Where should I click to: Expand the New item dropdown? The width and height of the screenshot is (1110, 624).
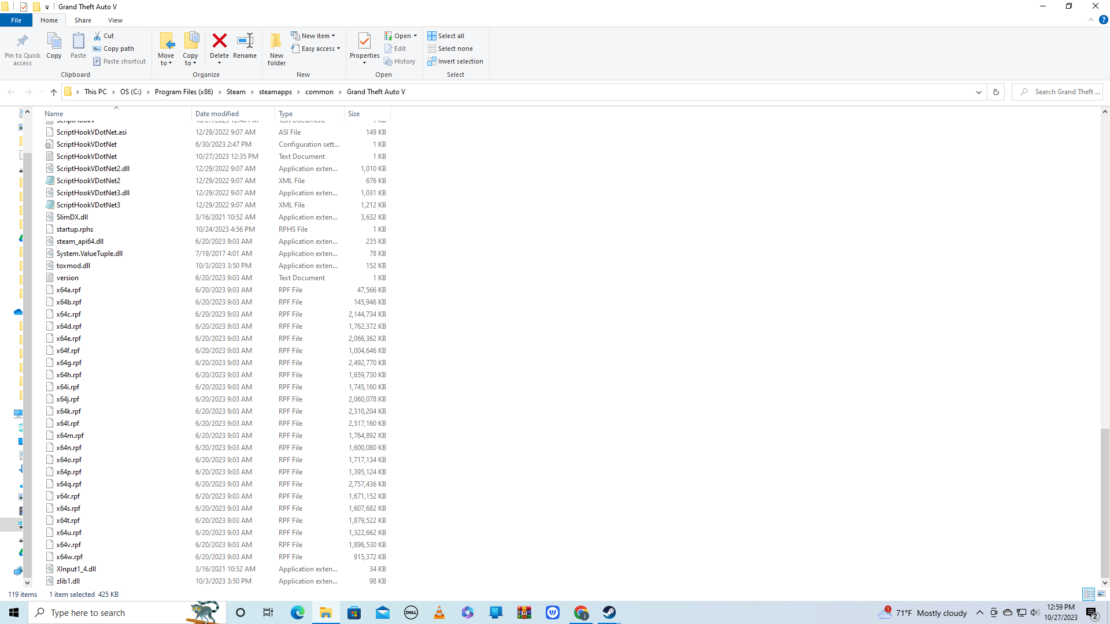click(x=313, y=36)
